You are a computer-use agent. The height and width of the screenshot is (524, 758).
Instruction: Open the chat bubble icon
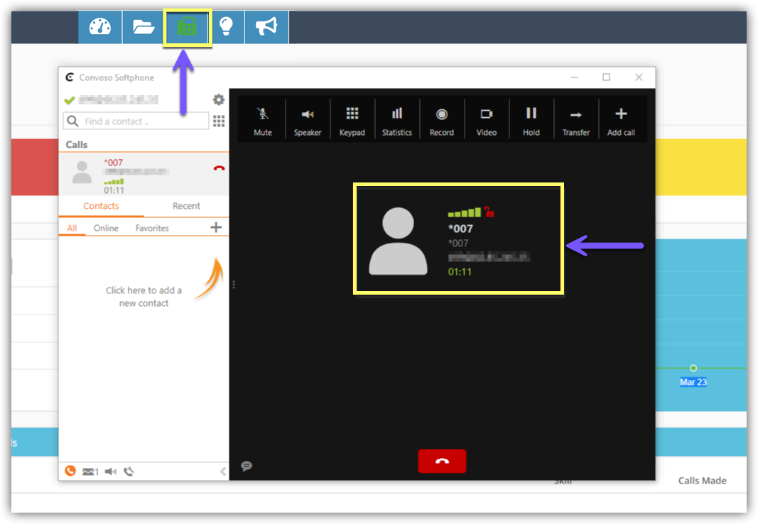[247, 466]
